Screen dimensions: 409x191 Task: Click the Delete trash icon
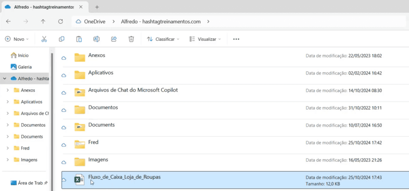pyautogui.click(x=131, y=39)
